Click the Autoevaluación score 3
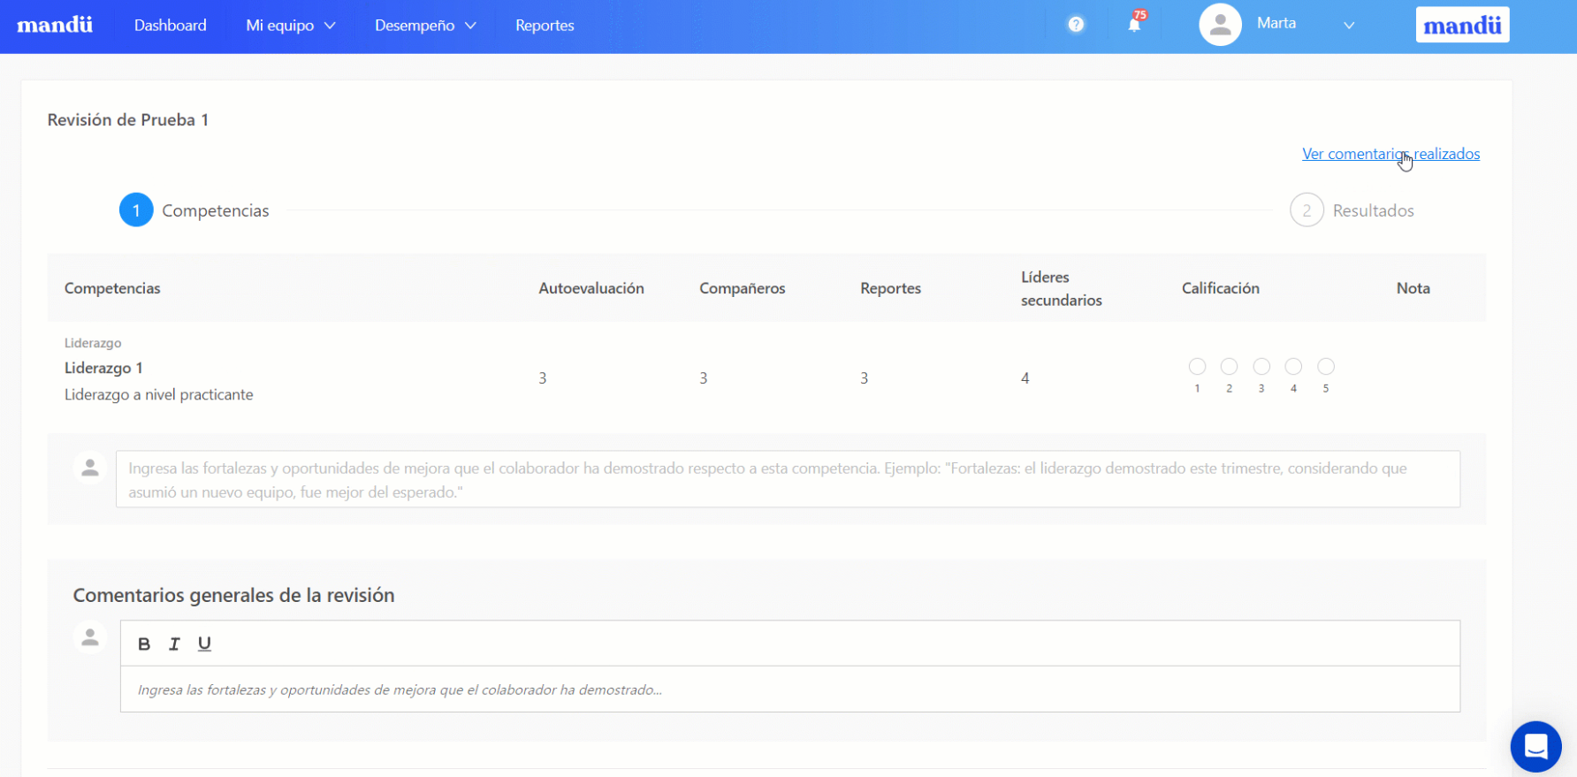 point(543,378)
